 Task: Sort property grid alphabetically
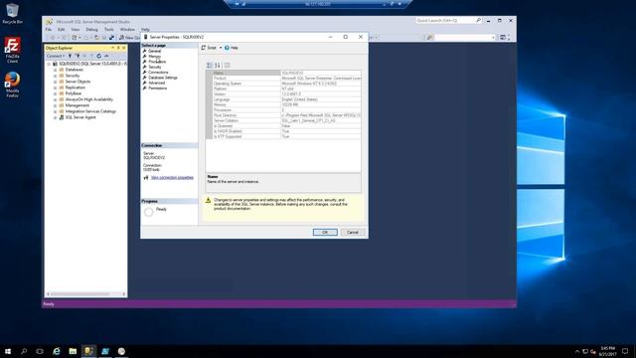click(x=218, y=65)
